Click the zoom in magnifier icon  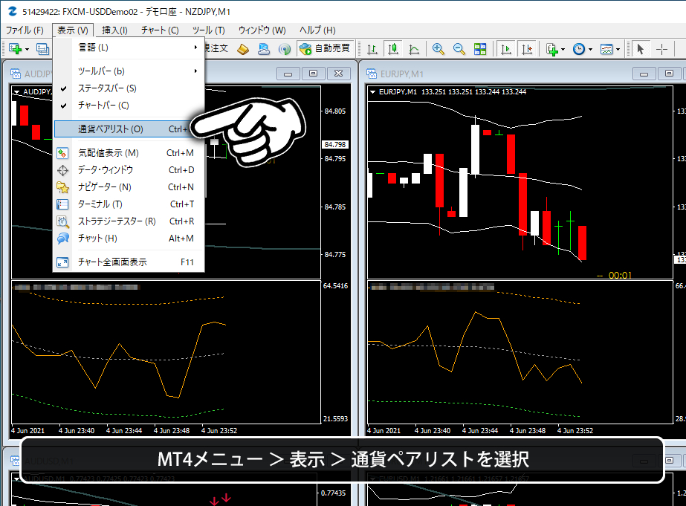[438, 49]
